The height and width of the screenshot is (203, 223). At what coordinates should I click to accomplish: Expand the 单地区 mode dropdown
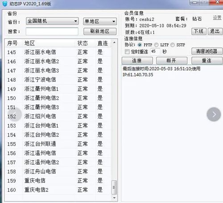100,21
